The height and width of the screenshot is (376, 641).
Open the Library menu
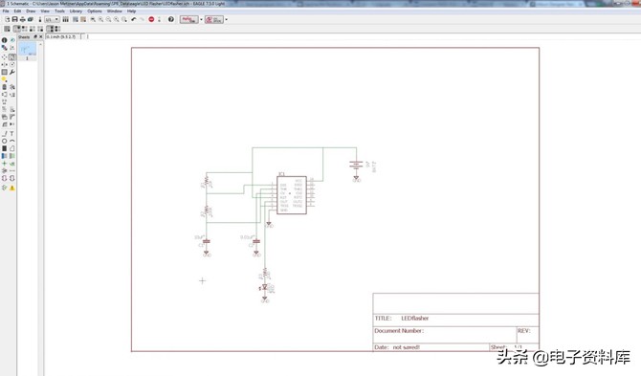click(x=76, y=11)
